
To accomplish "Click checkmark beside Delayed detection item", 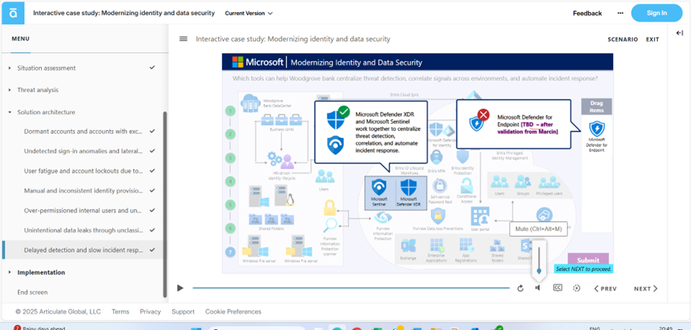I will click(152, 249).
